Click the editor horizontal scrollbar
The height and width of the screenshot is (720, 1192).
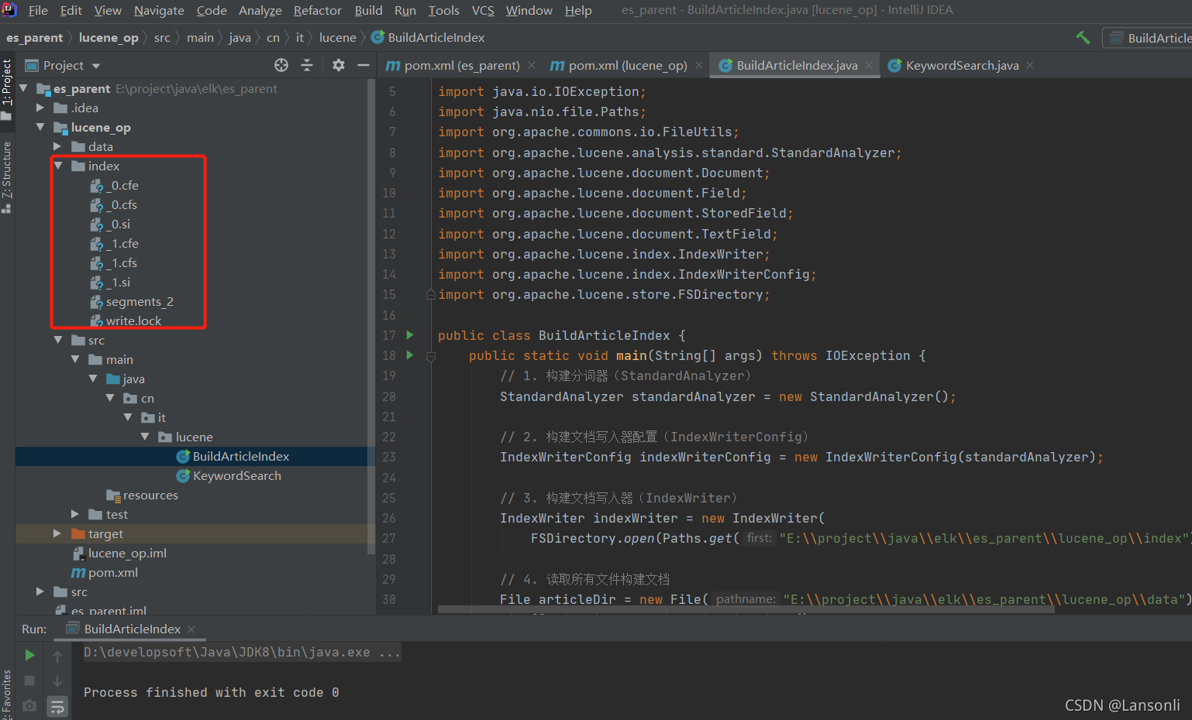pyautogui.click(x=746, y=609)
